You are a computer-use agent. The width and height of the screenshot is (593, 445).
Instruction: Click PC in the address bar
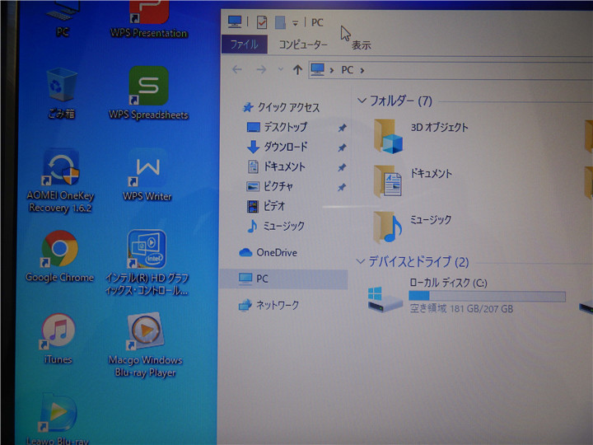[348, 70]
